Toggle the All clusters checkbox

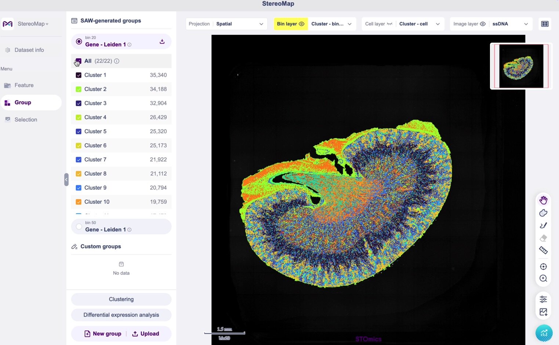point(79,61)
